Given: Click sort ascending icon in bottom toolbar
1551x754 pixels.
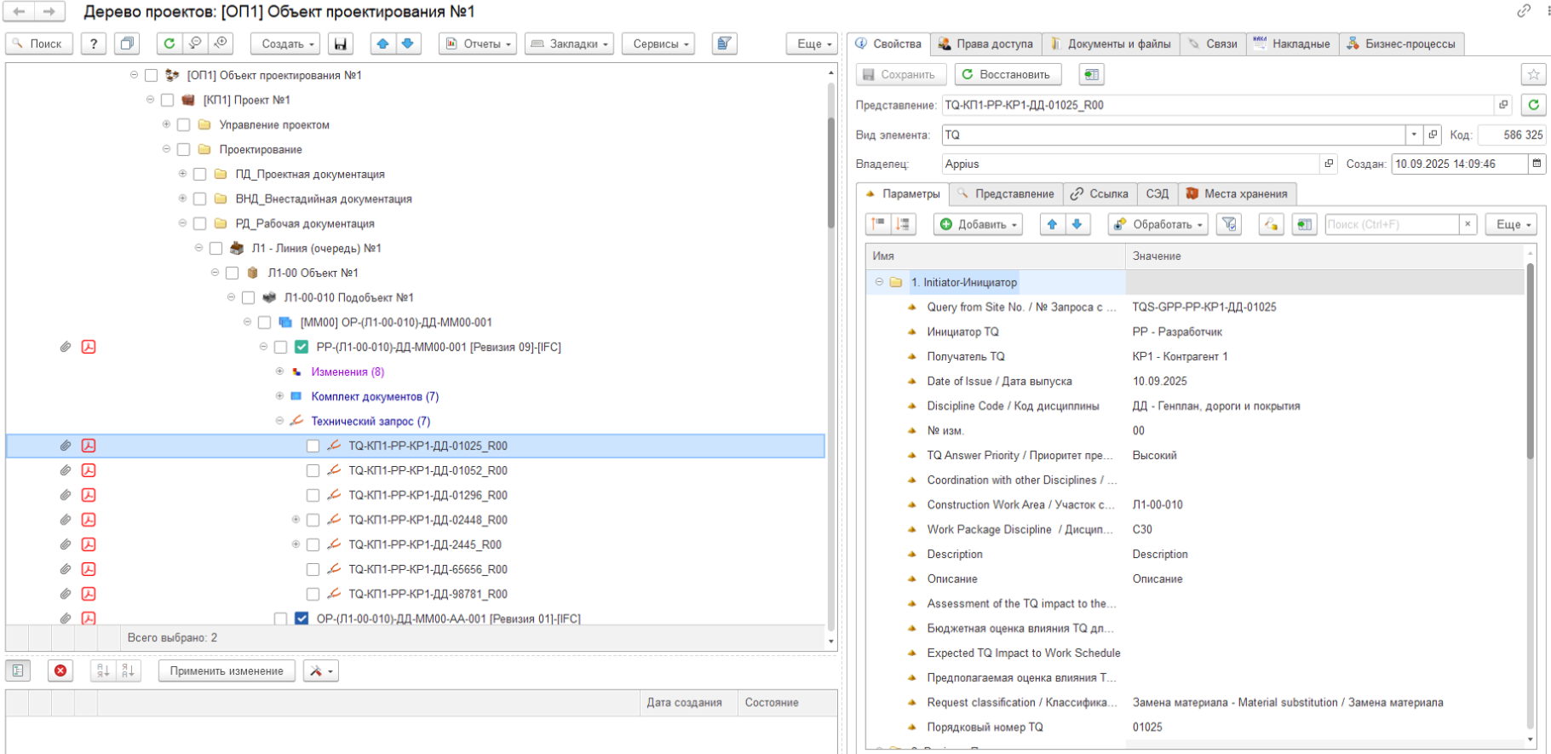Looking at the screenshot, I should [103, 671].
